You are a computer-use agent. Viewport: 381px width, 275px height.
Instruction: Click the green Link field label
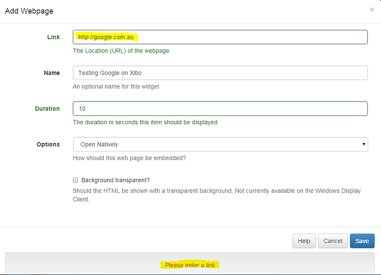(x=54, y=37)
